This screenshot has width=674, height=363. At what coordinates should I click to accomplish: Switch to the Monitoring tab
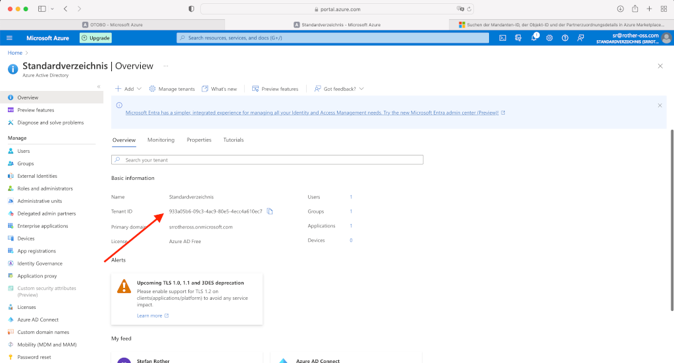[161, 140]
